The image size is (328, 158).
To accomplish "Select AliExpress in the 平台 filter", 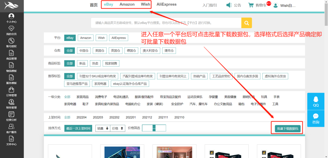I will point(119,38).
